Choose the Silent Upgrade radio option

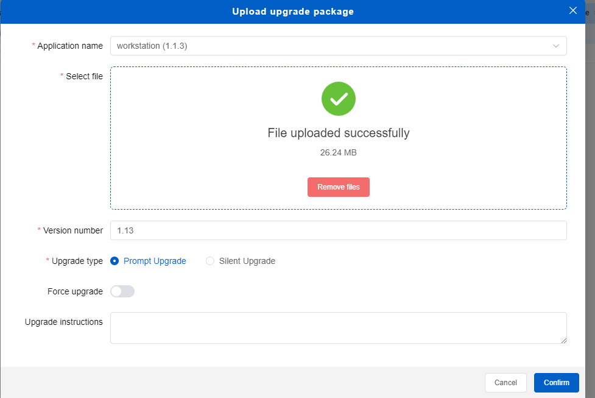(210, 261)
